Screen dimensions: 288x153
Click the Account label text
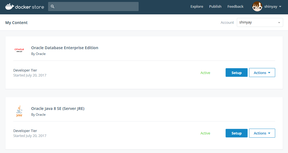[227, 23]
